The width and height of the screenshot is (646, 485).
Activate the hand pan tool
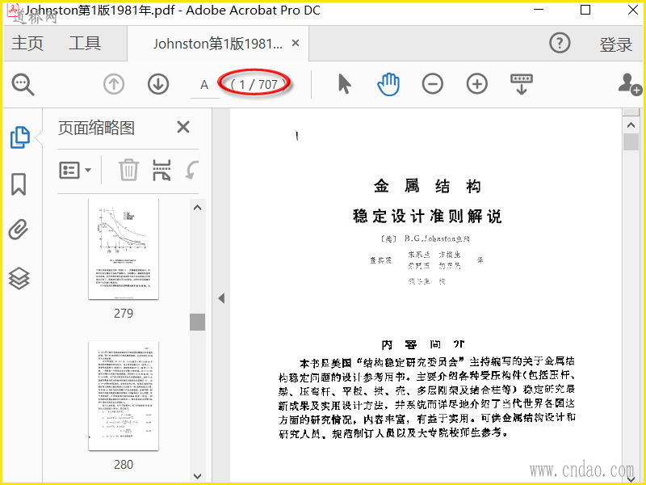tap(388, 84)
